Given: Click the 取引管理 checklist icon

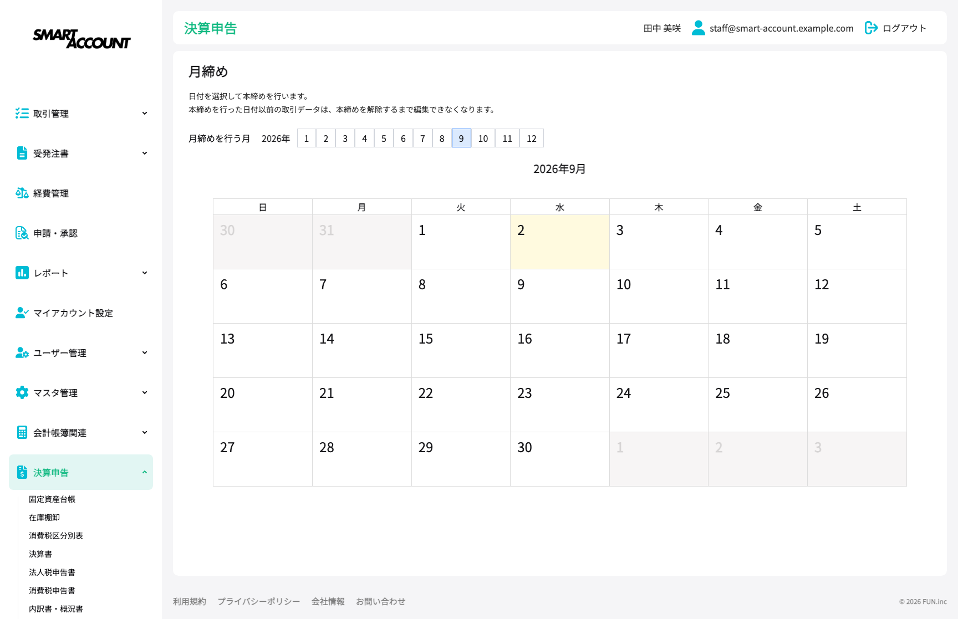Looking at the screenshot, I should point(22,114).
